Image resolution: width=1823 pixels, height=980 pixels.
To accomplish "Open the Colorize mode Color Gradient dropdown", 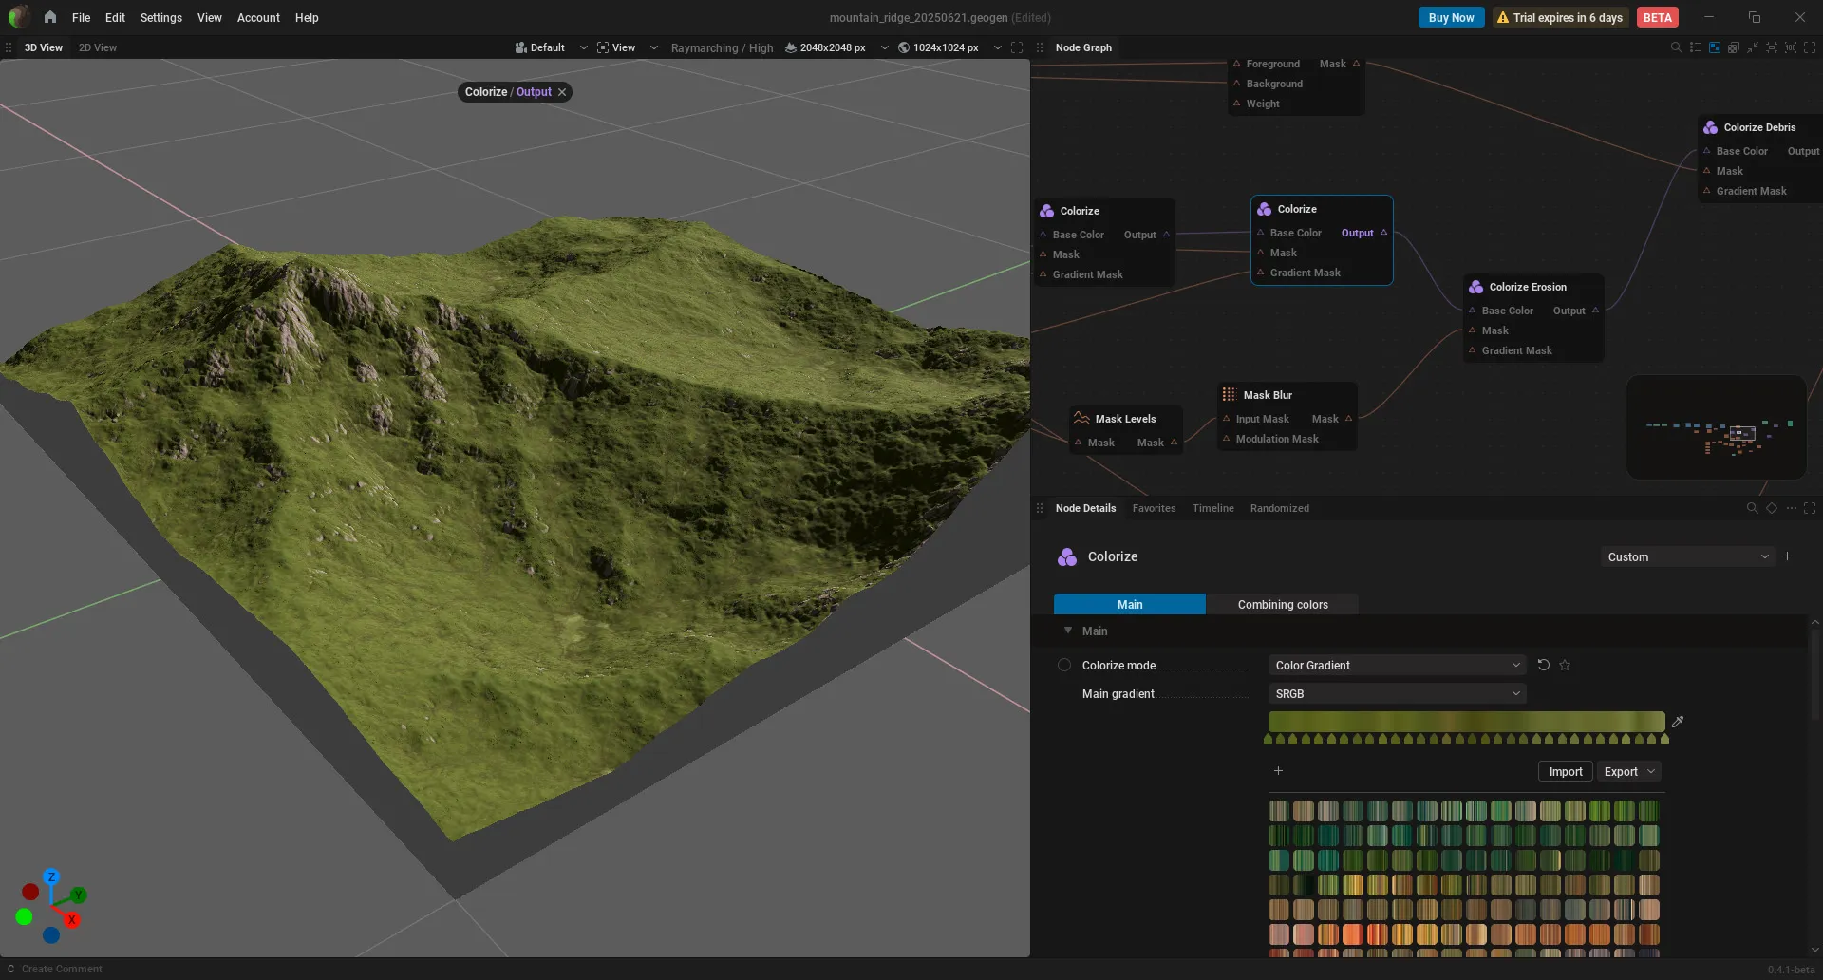I will (x=1397, y=665).
